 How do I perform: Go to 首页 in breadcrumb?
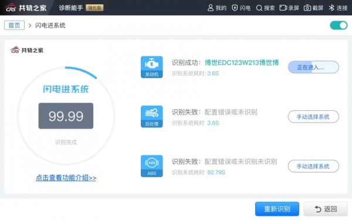pyautogui.click(x=14, y=25)
